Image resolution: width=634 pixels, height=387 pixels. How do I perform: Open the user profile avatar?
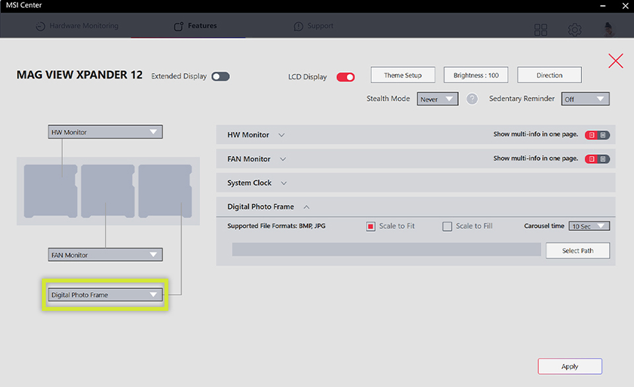[608, 29]
